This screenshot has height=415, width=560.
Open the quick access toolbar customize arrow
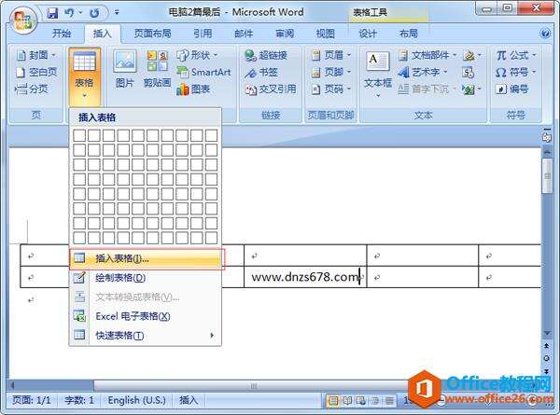coord(117,13)
